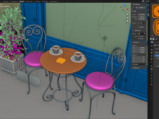Open the Object properties tab icon

152,66
